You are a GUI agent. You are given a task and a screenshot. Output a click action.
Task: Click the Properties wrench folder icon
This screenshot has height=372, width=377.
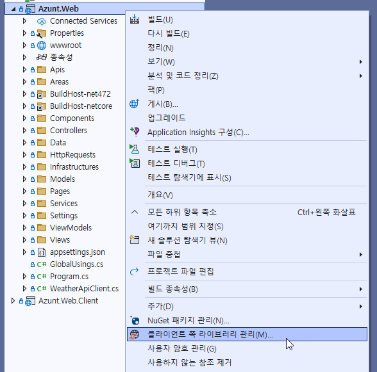coord(41,33)
